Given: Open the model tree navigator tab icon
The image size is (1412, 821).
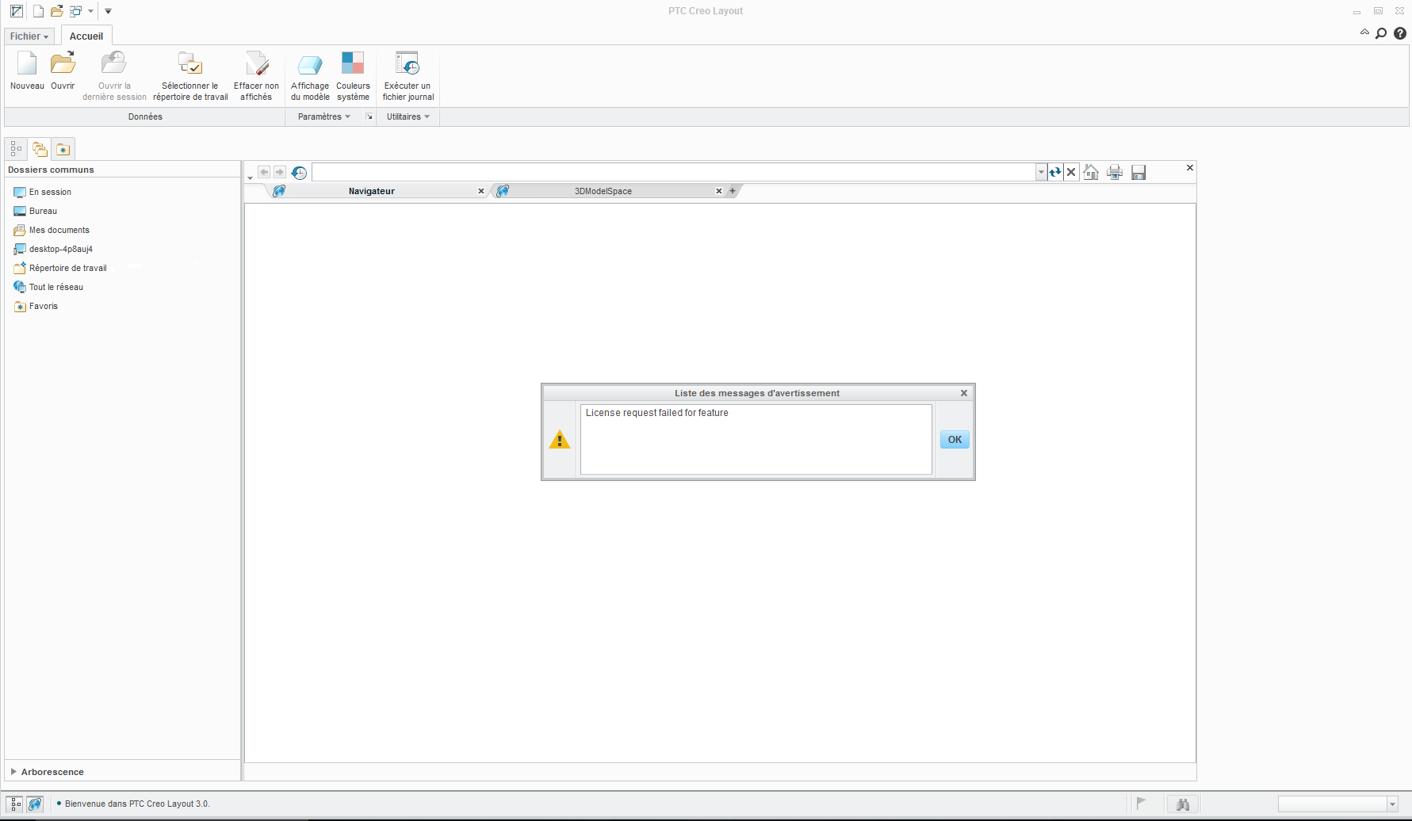Looking at the screenshot, I should (16, 149).
